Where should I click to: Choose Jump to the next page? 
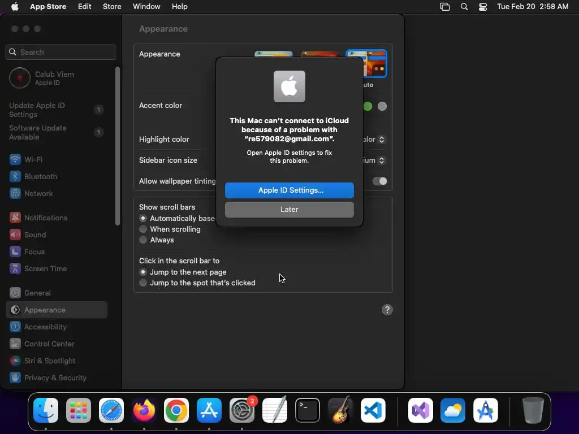143,272
